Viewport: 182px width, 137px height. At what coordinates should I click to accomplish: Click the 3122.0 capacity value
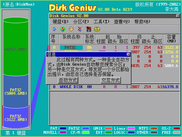pos(171,48)
